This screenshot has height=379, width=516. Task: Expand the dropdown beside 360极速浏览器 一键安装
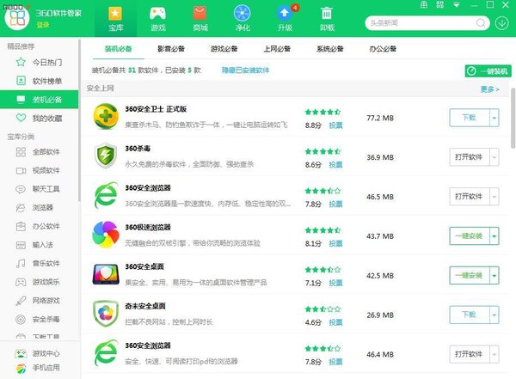[x=494, y=235]
